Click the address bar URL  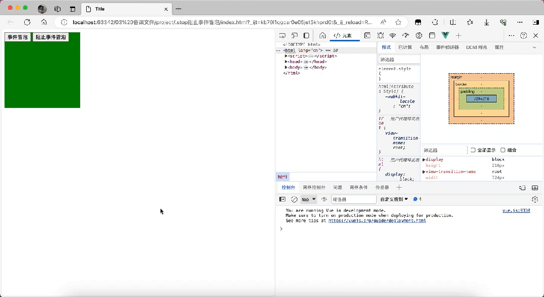[222, 22]
